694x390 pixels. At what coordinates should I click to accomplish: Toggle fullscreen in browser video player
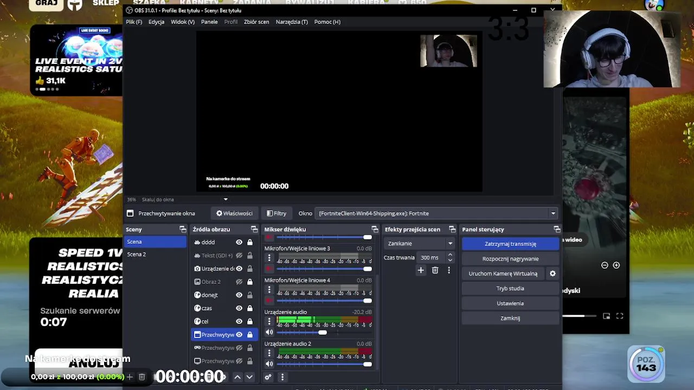click(620, 316)
